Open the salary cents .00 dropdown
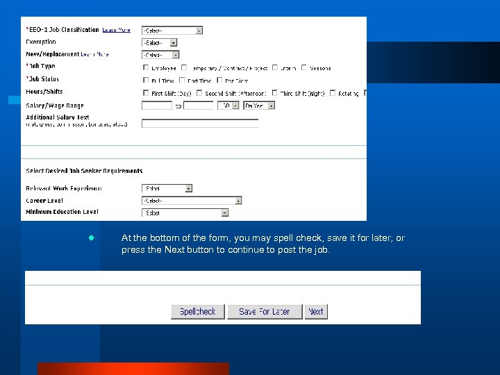The height and width of the screenshot is (375, 500). tap(228, 106)
